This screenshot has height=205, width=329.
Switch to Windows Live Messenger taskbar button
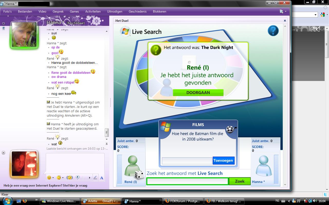[x=60, y=201]
